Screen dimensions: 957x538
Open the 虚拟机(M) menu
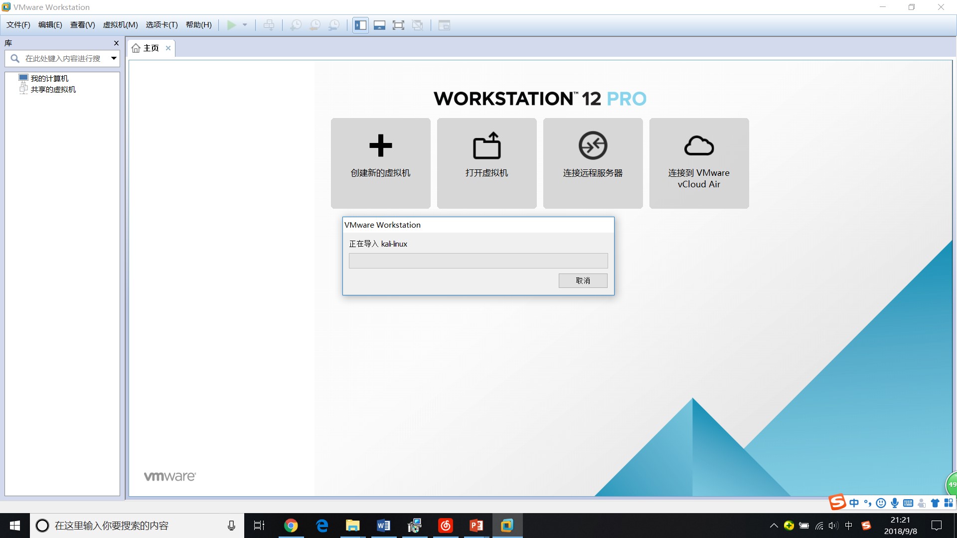(120, 25)
